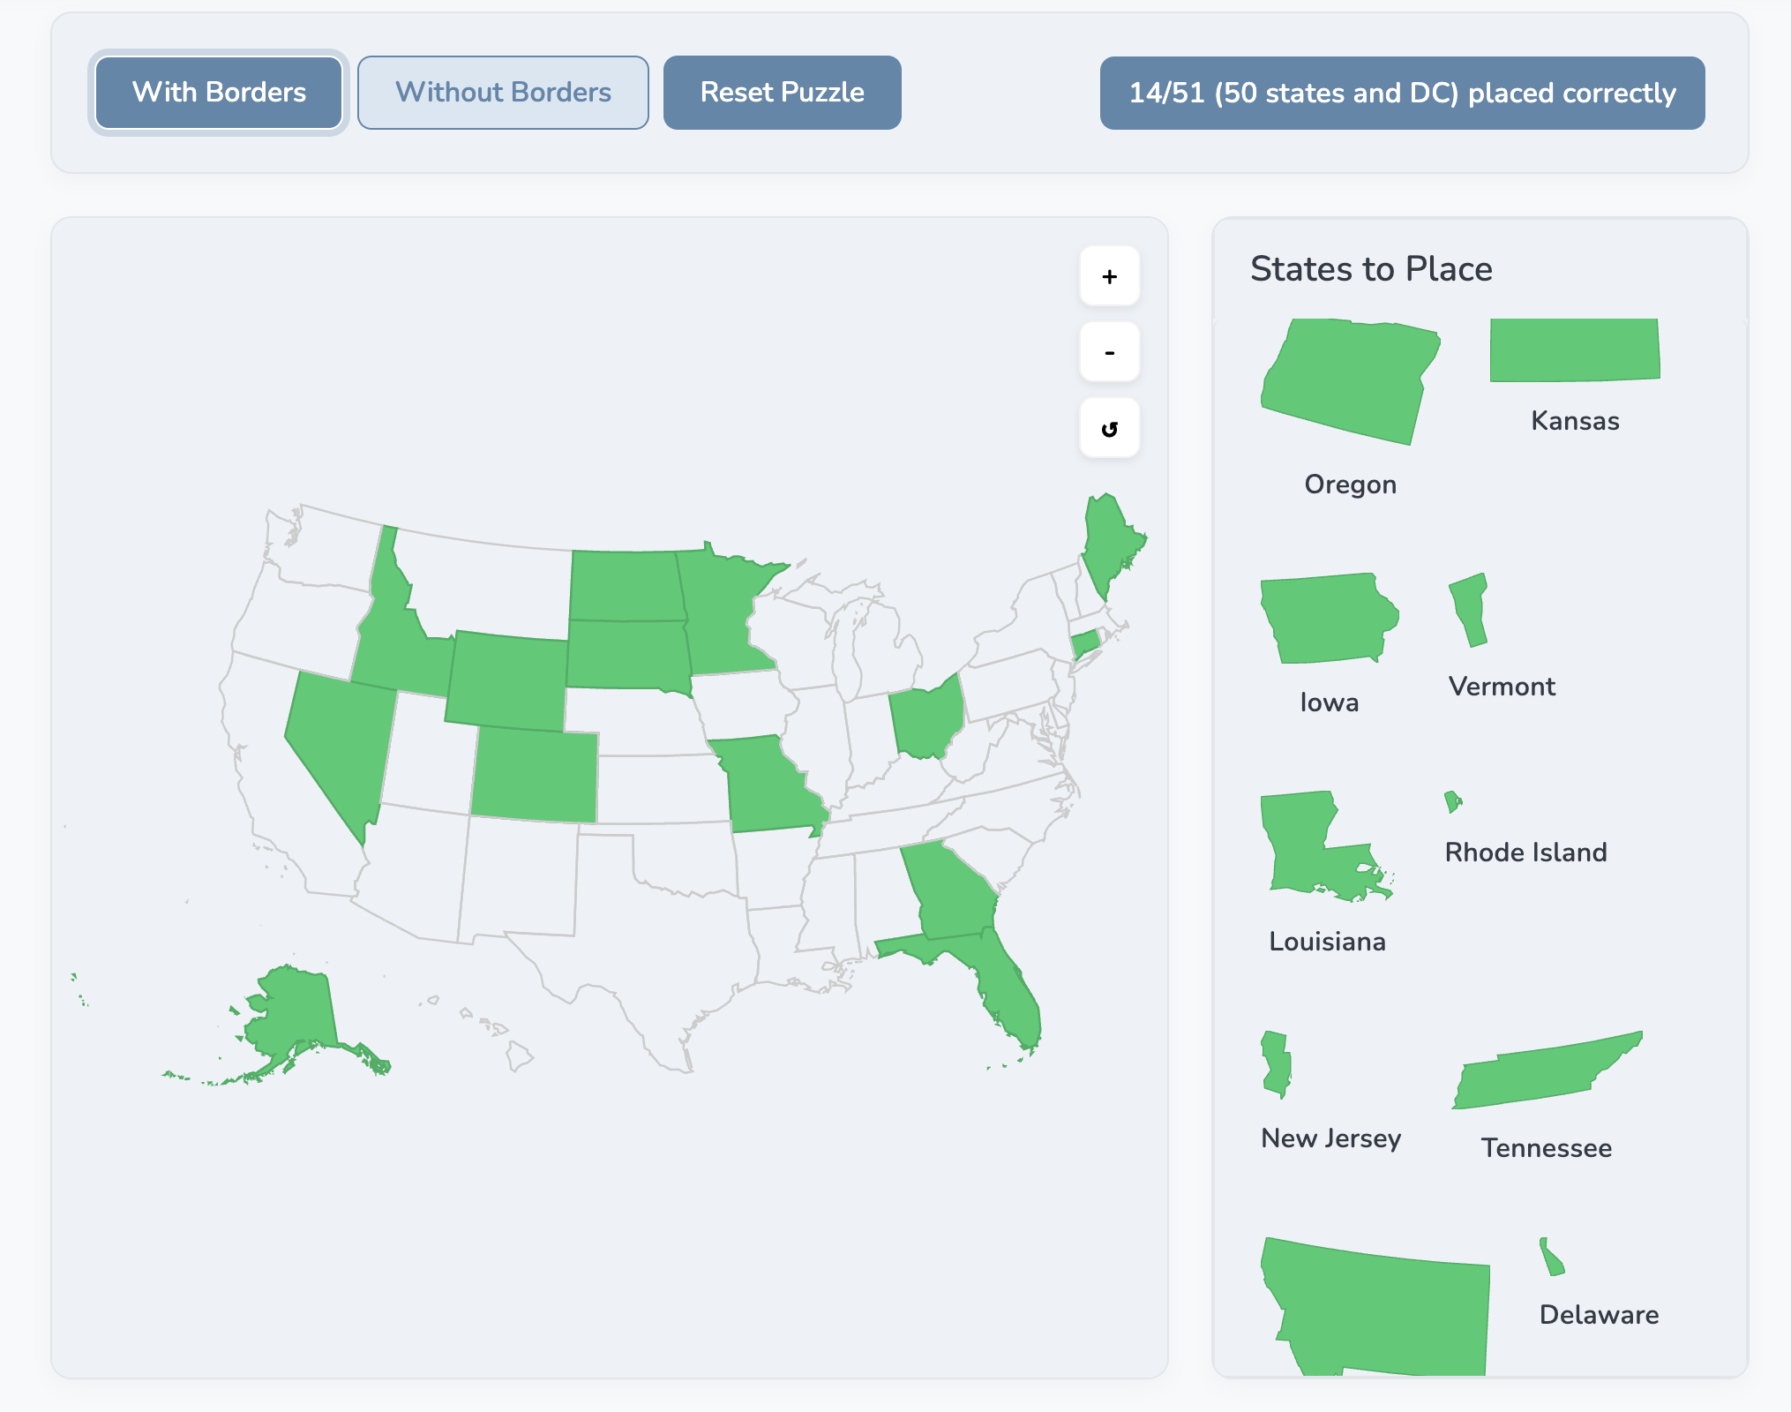
Task: Pick up the Iowa piece
Action: tap(1328, 618)
